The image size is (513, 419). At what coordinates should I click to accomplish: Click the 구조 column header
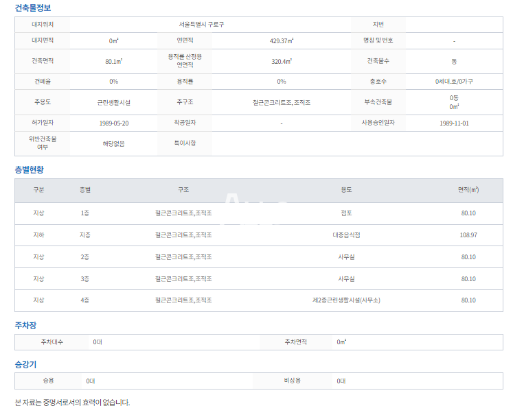click(x=183, y=190)
